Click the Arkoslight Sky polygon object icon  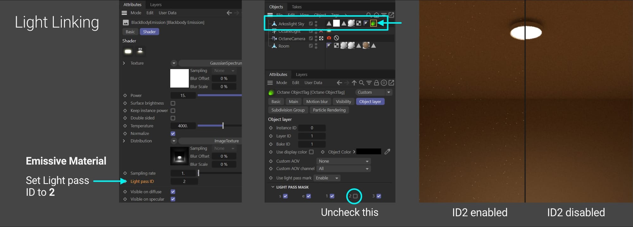coord(274,24)
